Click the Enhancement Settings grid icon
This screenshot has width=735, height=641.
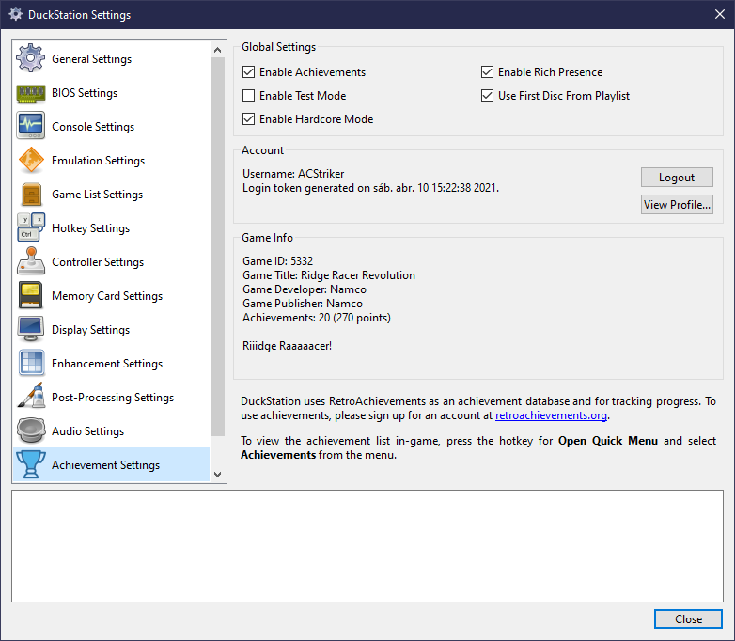(x=31, y=363)
